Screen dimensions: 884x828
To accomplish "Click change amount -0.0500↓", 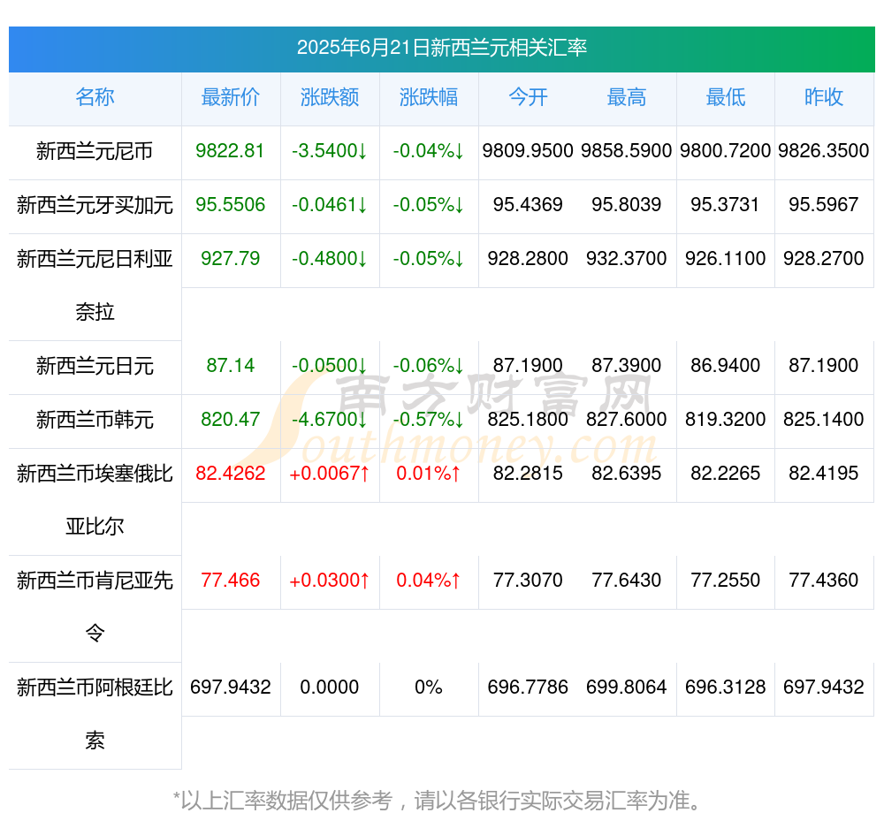I will point(329,365).
